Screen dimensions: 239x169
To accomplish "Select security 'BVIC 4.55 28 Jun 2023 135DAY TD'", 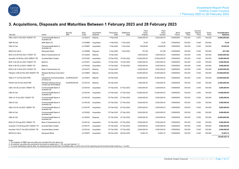I will [x=22, y=62].
